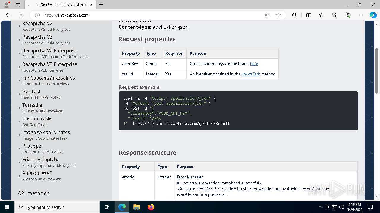The height and width of the screenshot is (213, 380).
Task: Open Custom tasks page
Action: click(37, 119)
